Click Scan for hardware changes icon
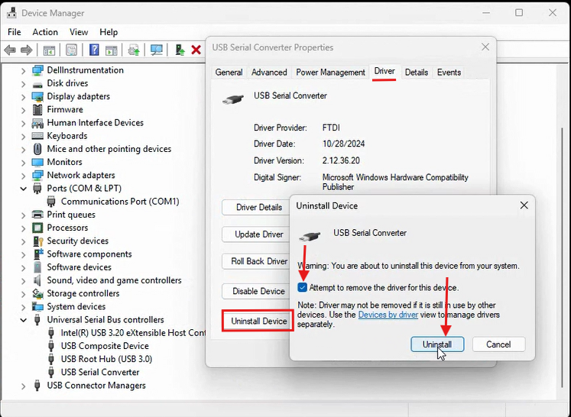This screenshot has width=571, height=417. (157, 50)
